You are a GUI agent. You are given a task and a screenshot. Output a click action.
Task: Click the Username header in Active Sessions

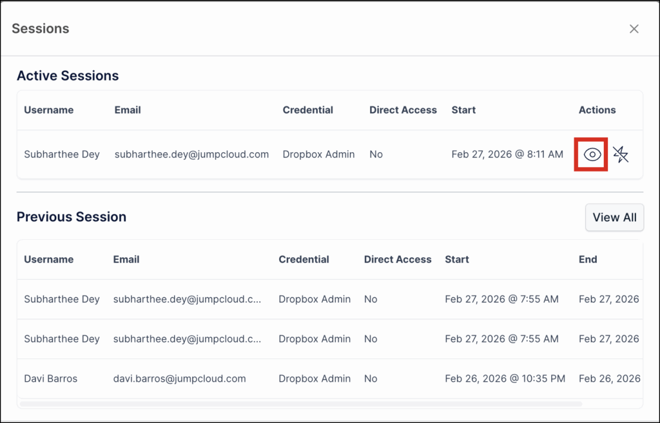pyautogui.click(x=49, y=110)
